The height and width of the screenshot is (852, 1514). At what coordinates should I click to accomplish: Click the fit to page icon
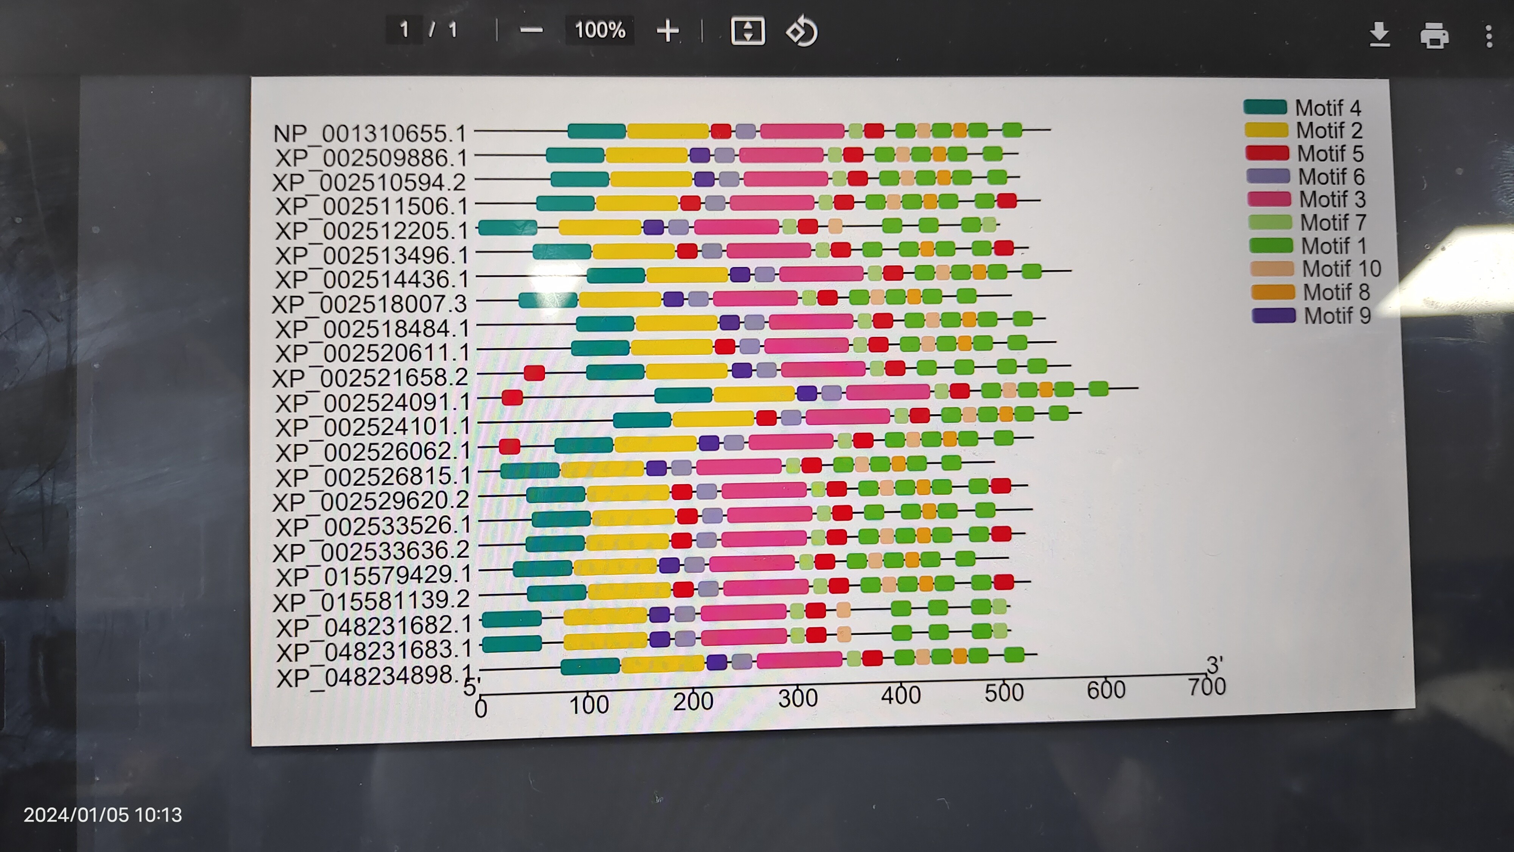[x=748, y=31]
